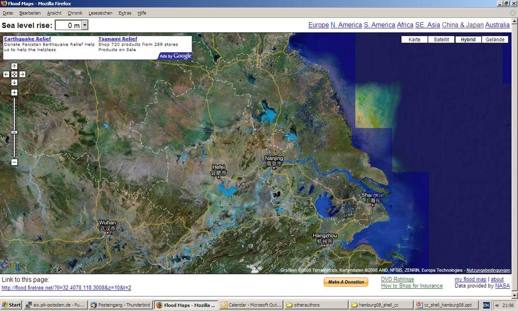
Task: Click the Google logo on the map
Action: pyautogui.click(x=13, y=266)
